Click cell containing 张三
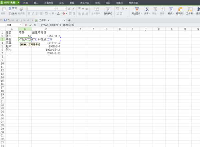Viewport: 200px width, 147px height. (x=12, y=36)
